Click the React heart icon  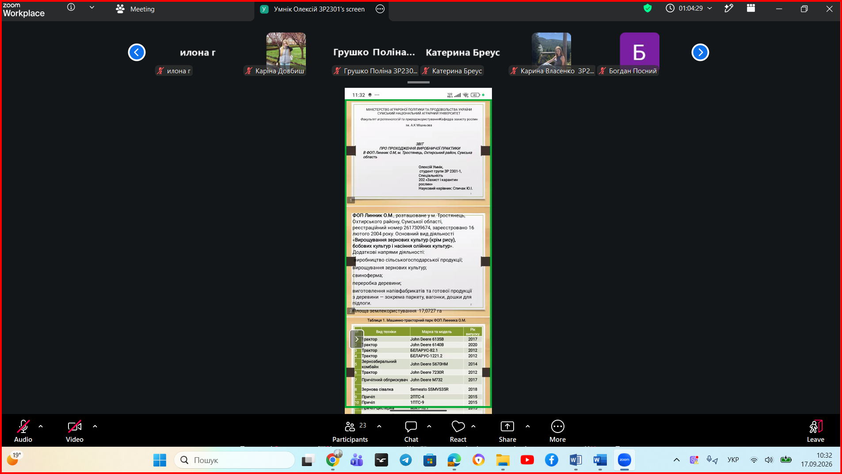[x=458, y=426]
